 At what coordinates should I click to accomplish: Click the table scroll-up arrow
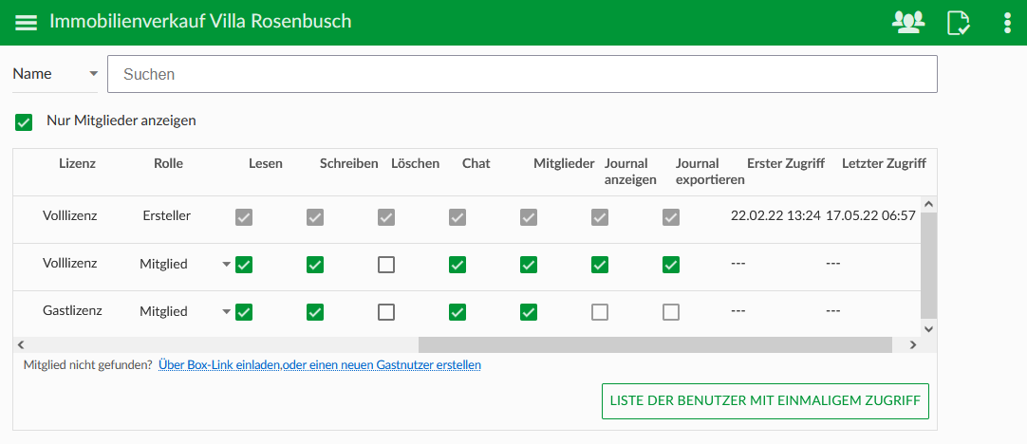point(928,204)
